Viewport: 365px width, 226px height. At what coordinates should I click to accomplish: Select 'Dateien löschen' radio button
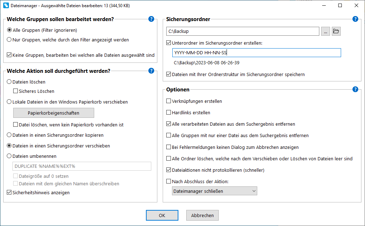(9, 82)
